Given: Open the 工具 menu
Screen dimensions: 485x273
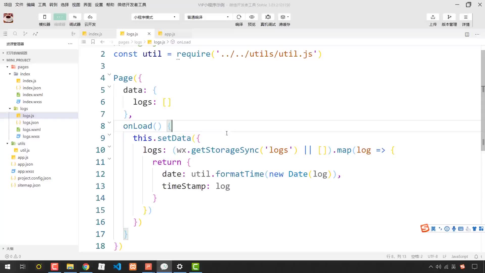Looking at the screenshot, I should pos(42,5).
